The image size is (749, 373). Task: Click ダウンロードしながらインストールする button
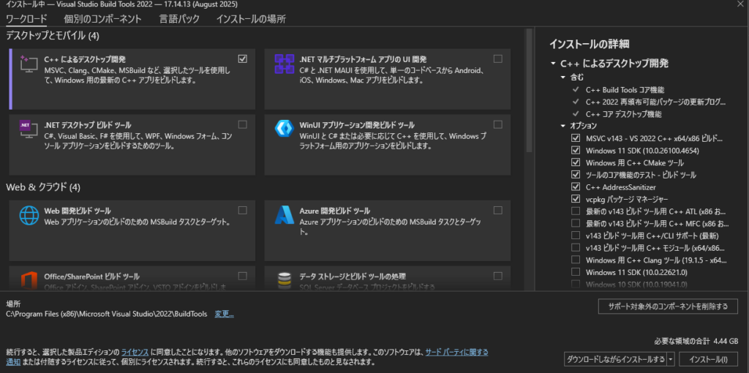[616, 359]
